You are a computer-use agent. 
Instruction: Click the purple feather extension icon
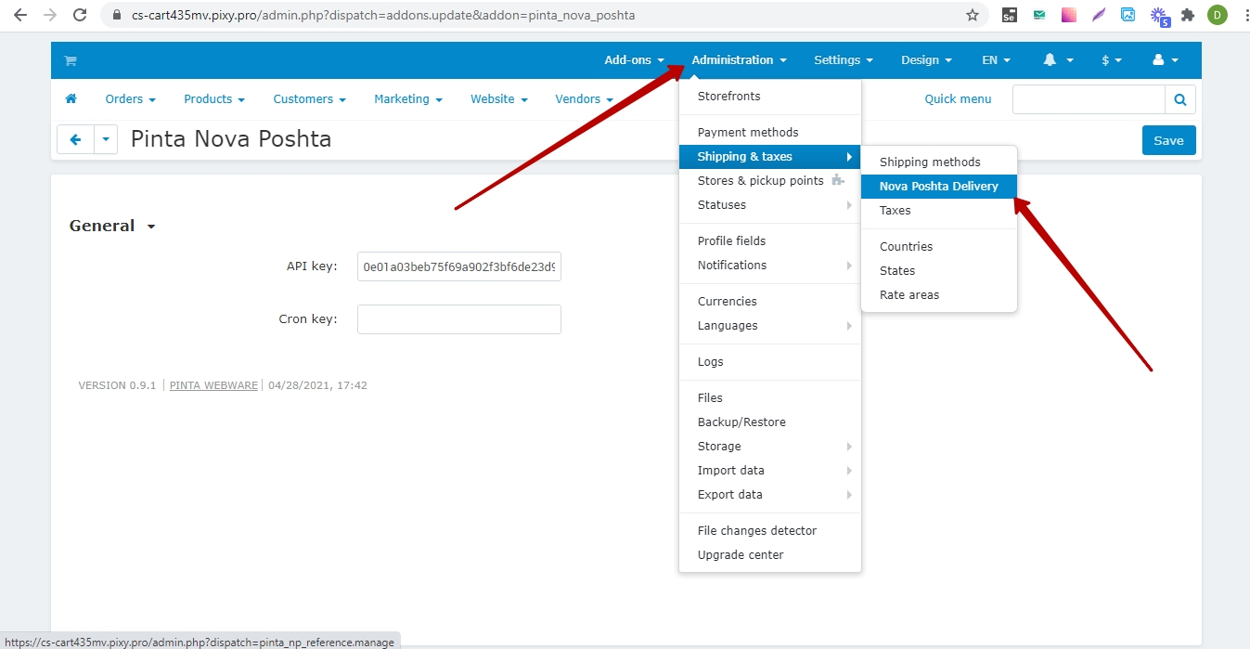pyautogui.click(x=1099, y=15)
